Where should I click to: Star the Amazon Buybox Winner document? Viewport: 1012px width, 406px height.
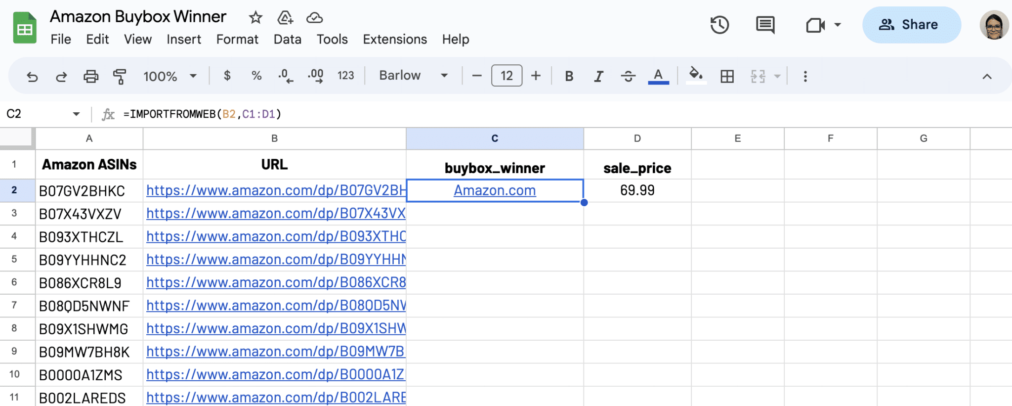click(x=255, y=18)
